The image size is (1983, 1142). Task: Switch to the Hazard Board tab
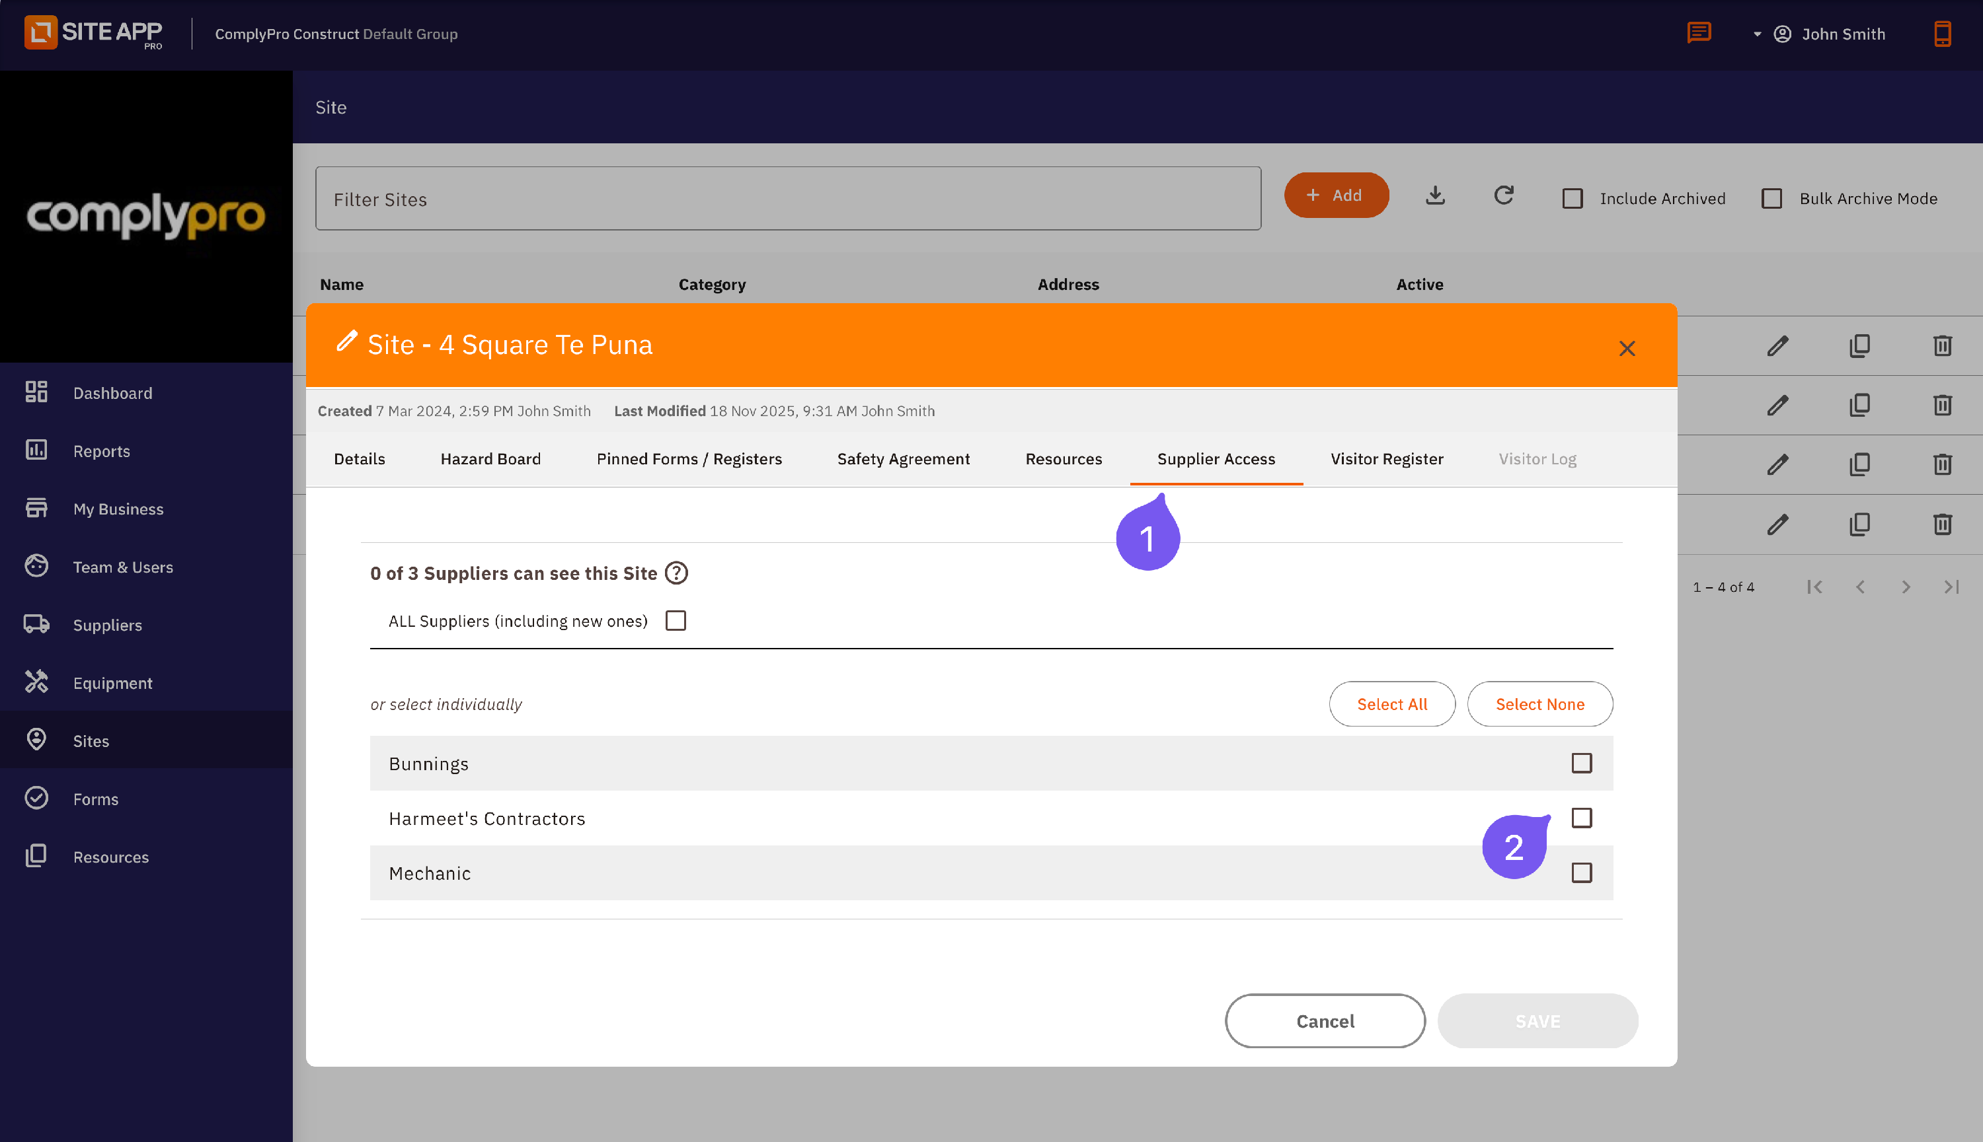pos(490,459)
